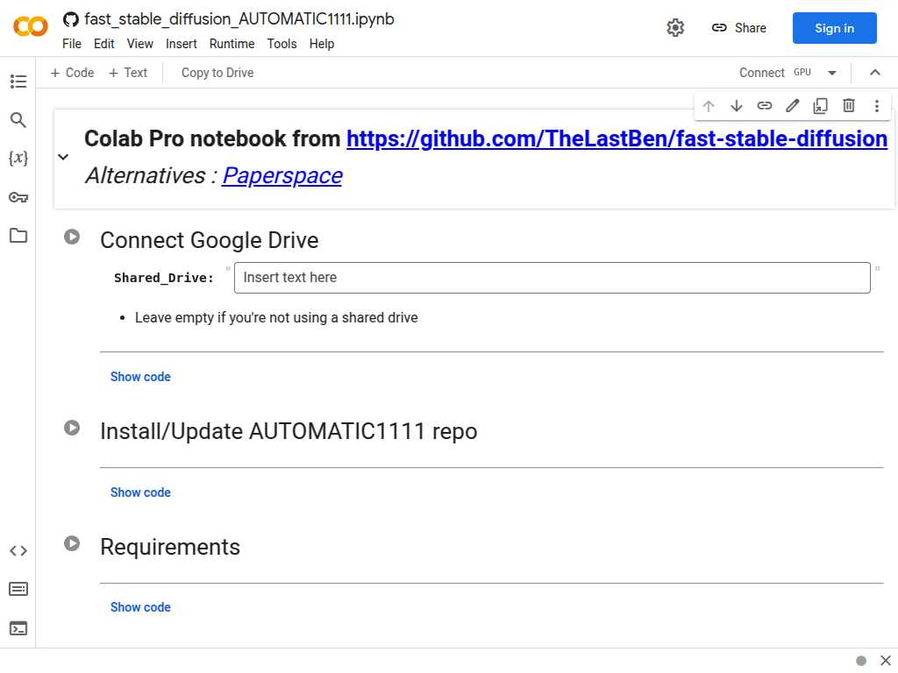Click the Connect Google Drive heading
This screenshot has height=673, width=898.
[209, 240]
